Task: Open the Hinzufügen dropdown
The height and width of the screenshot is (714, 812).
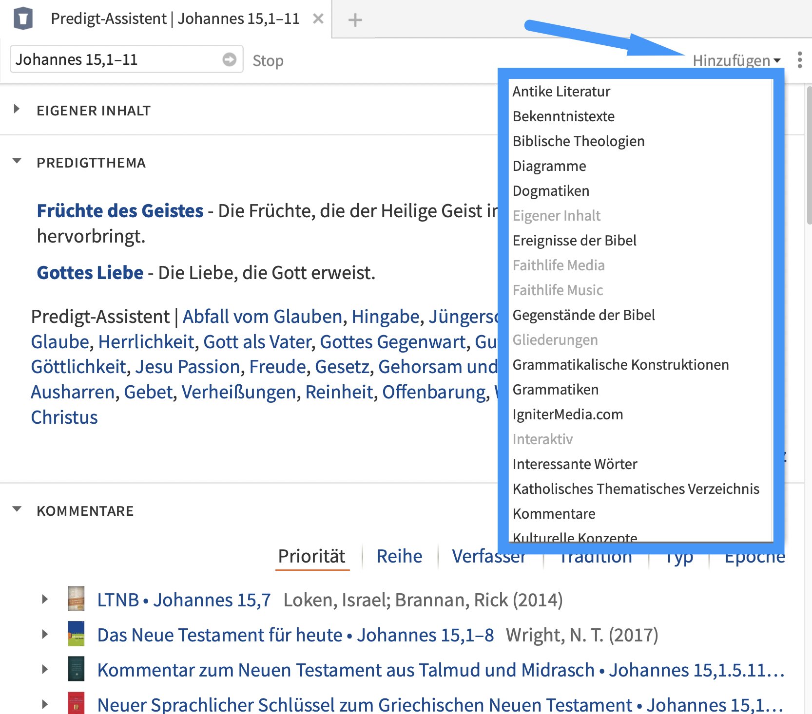Action: click(x=736, y=60)
